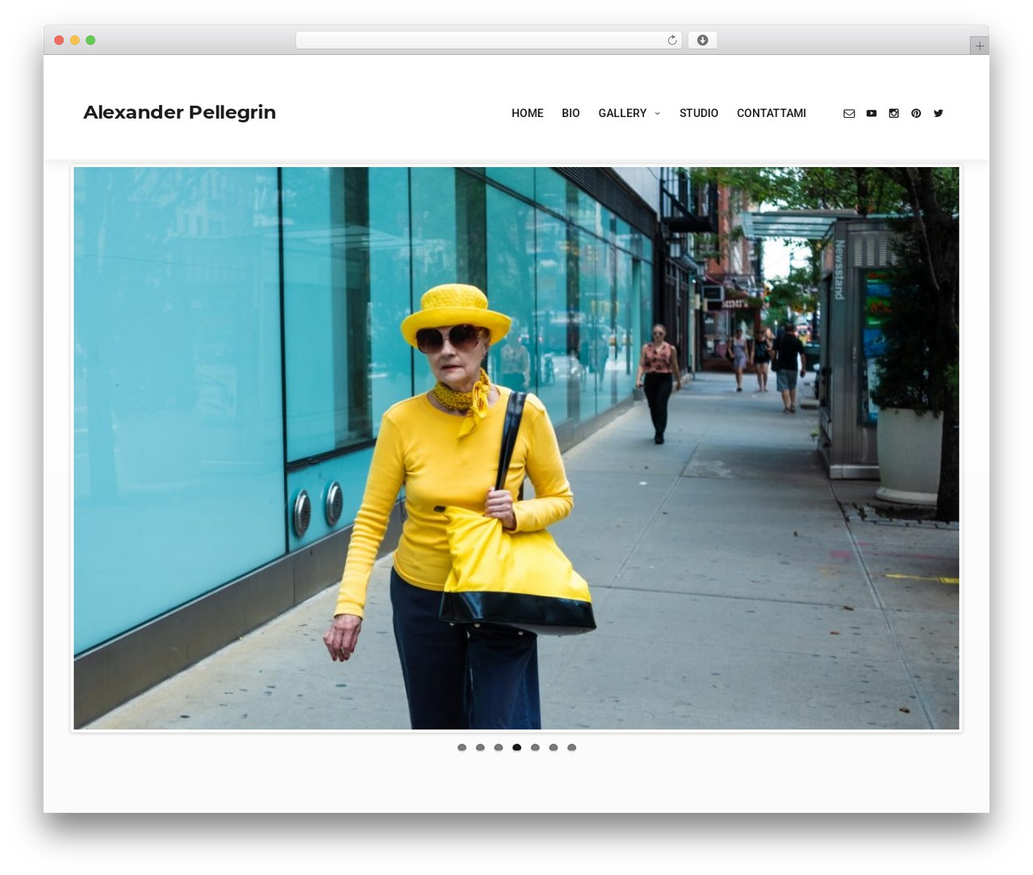Screen dimensions: 1033x875
Task: Click the slideshow street photo
Action: tap(516, 449)
